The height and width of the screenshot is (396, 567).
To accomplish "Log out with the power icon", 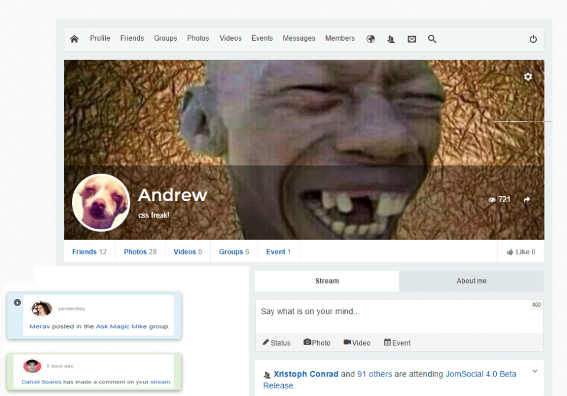I will point(533,39).
